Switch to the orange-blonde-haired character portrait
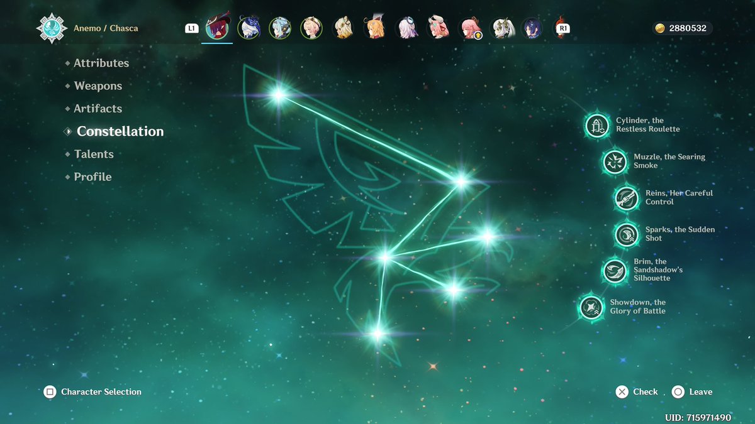This screenshot has height=424, width=755. (374, 28)
